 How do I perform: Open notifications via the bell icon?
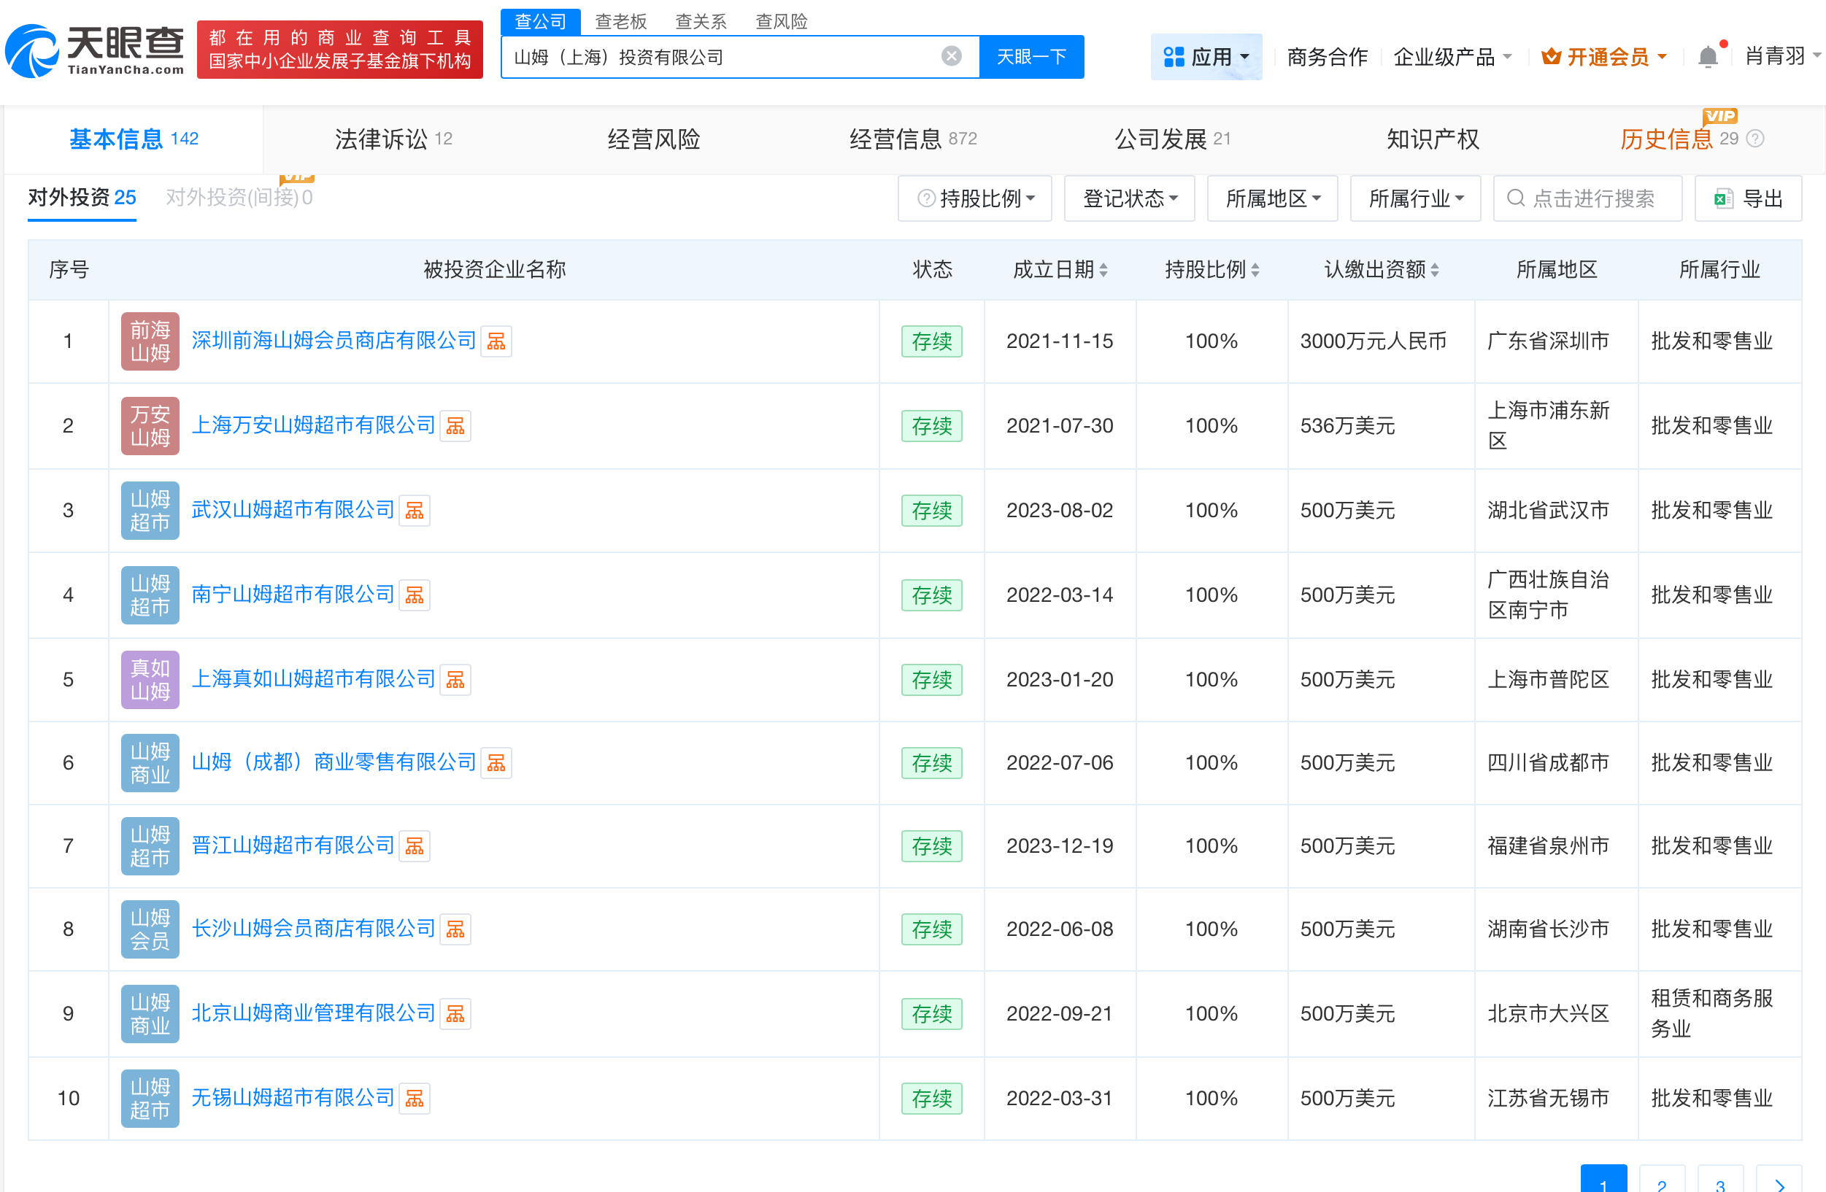[x=1707, y=56]
